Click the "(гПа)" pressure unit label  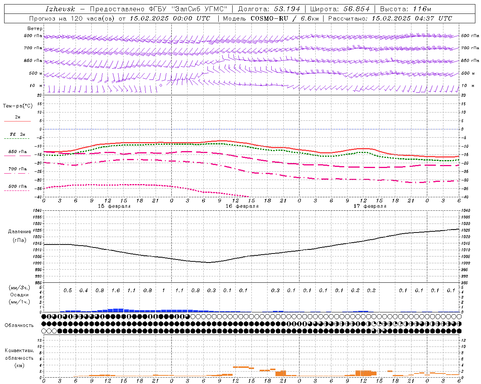point(20,240)
